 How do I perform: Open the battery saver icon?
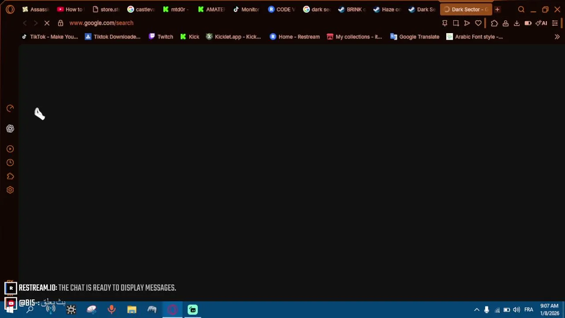[528, 23]
